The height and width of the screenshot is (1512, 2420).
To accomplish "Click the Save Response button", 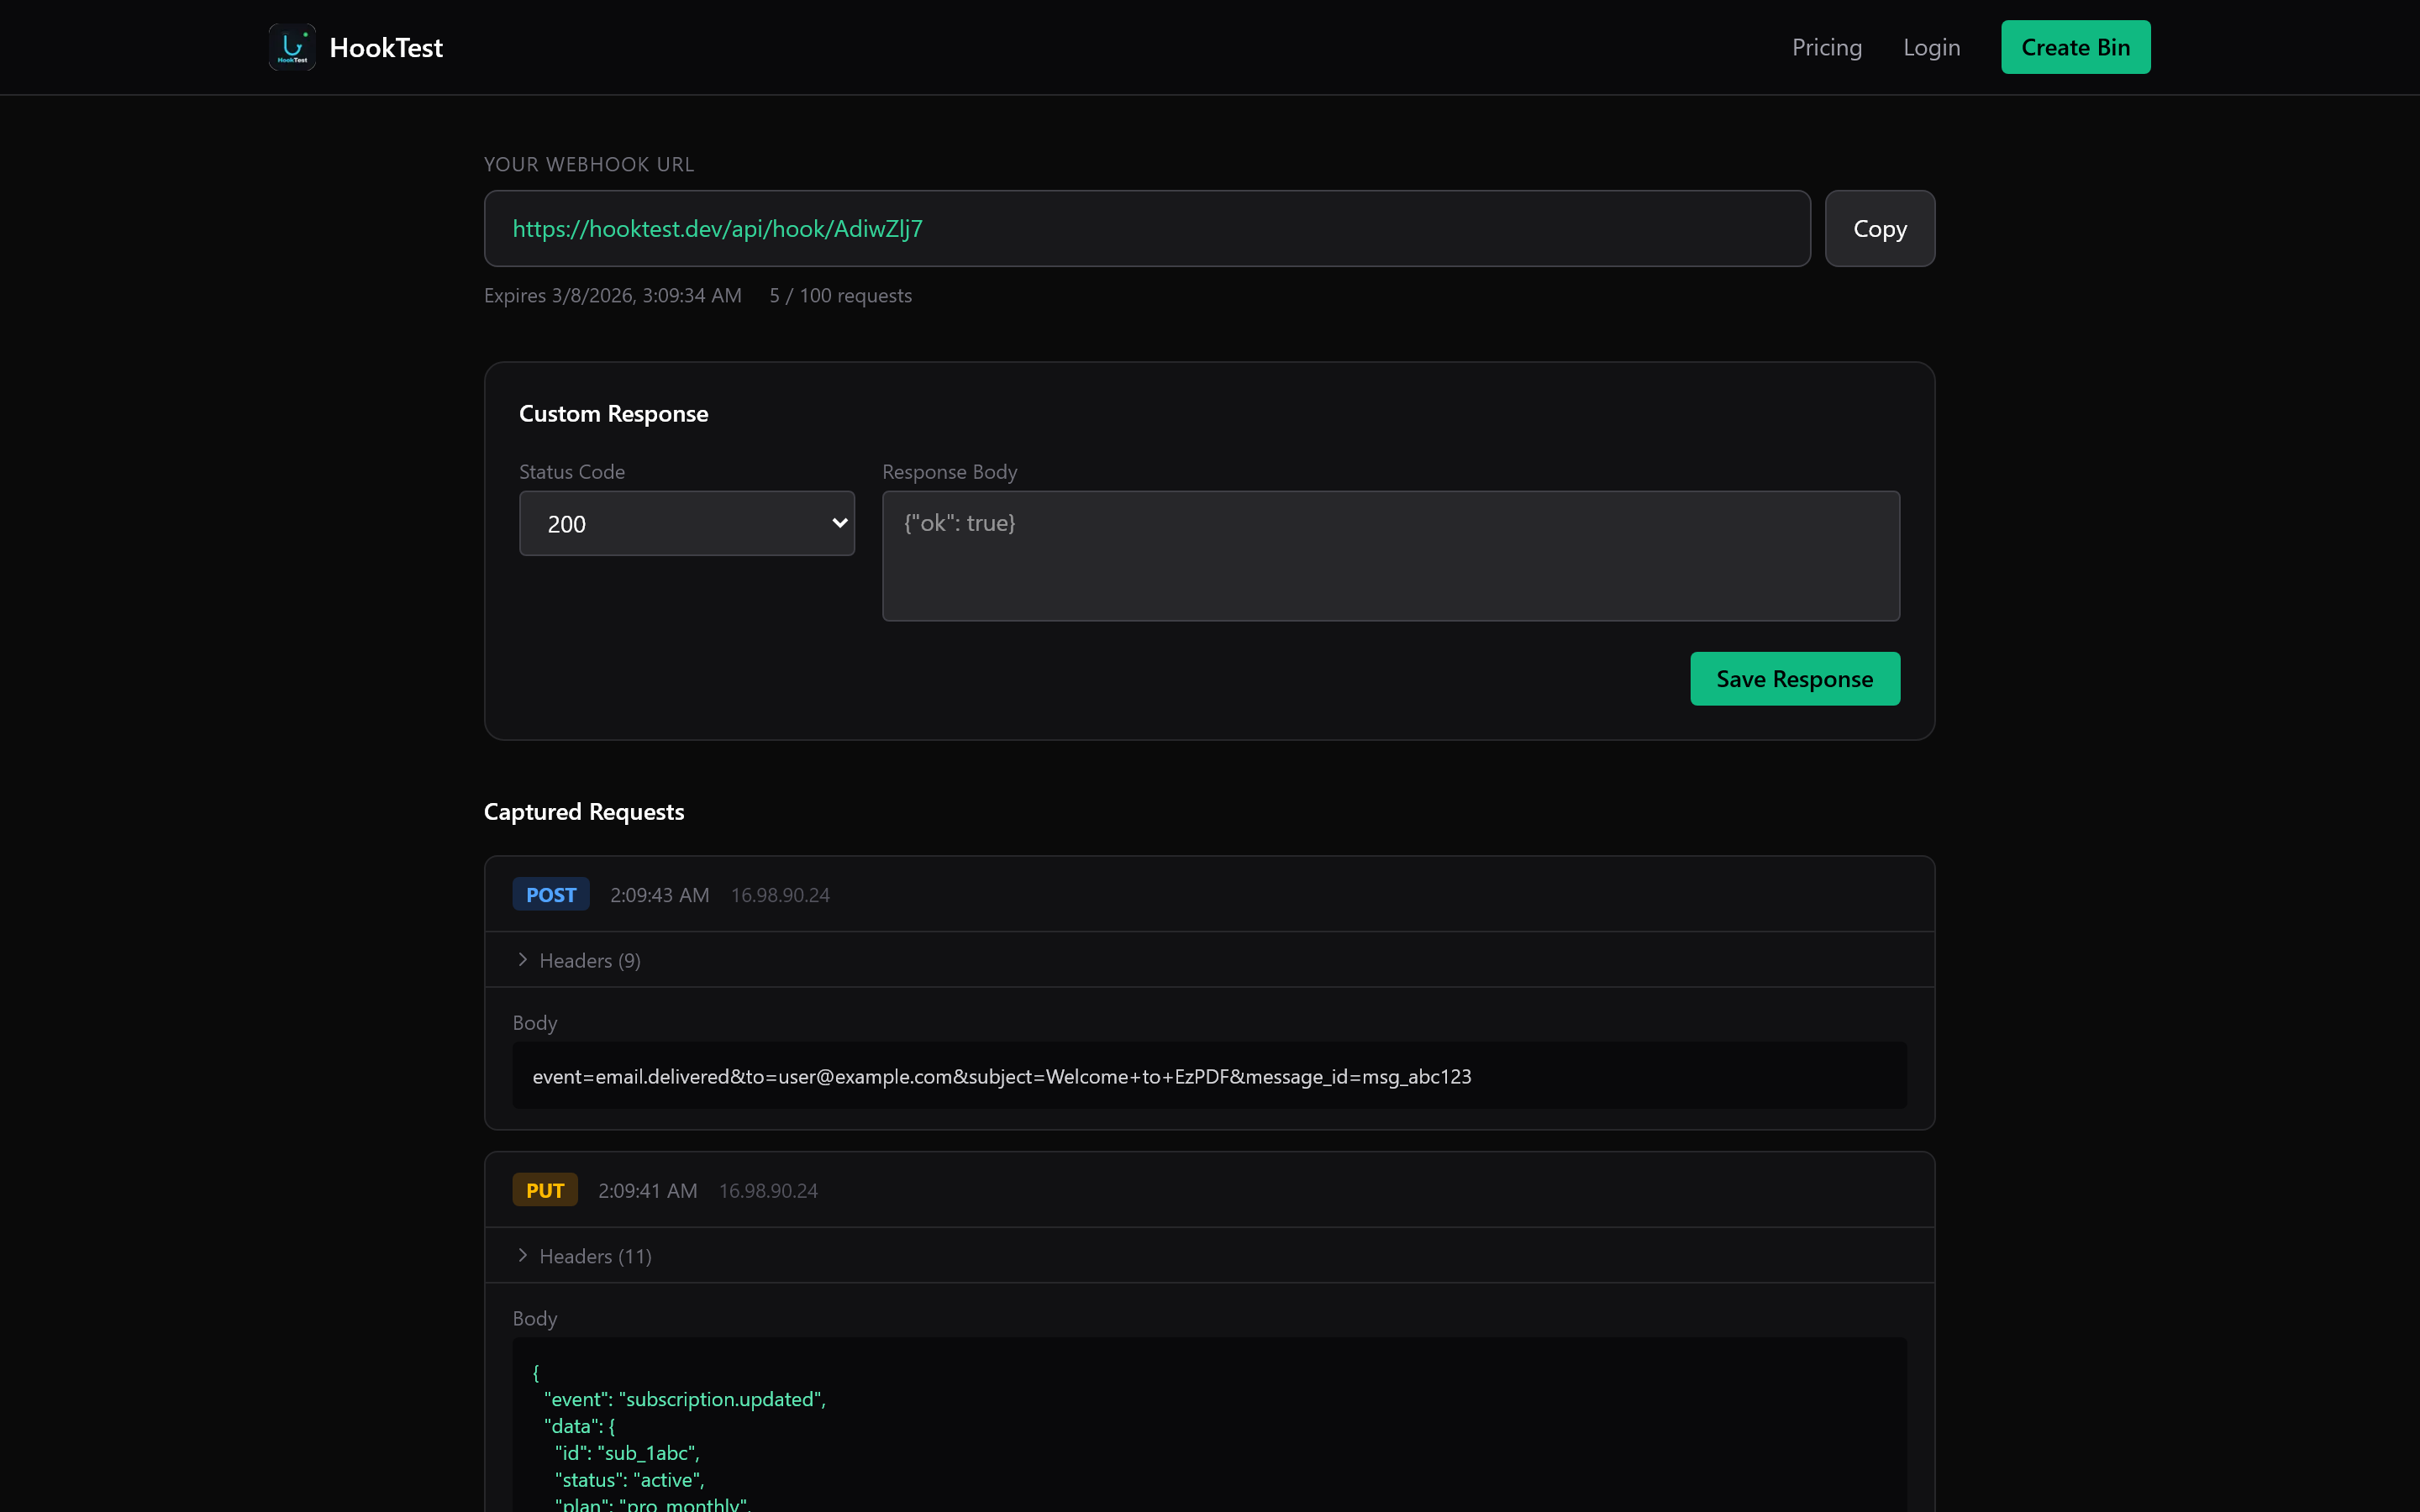I will [x=1794, y=678].
